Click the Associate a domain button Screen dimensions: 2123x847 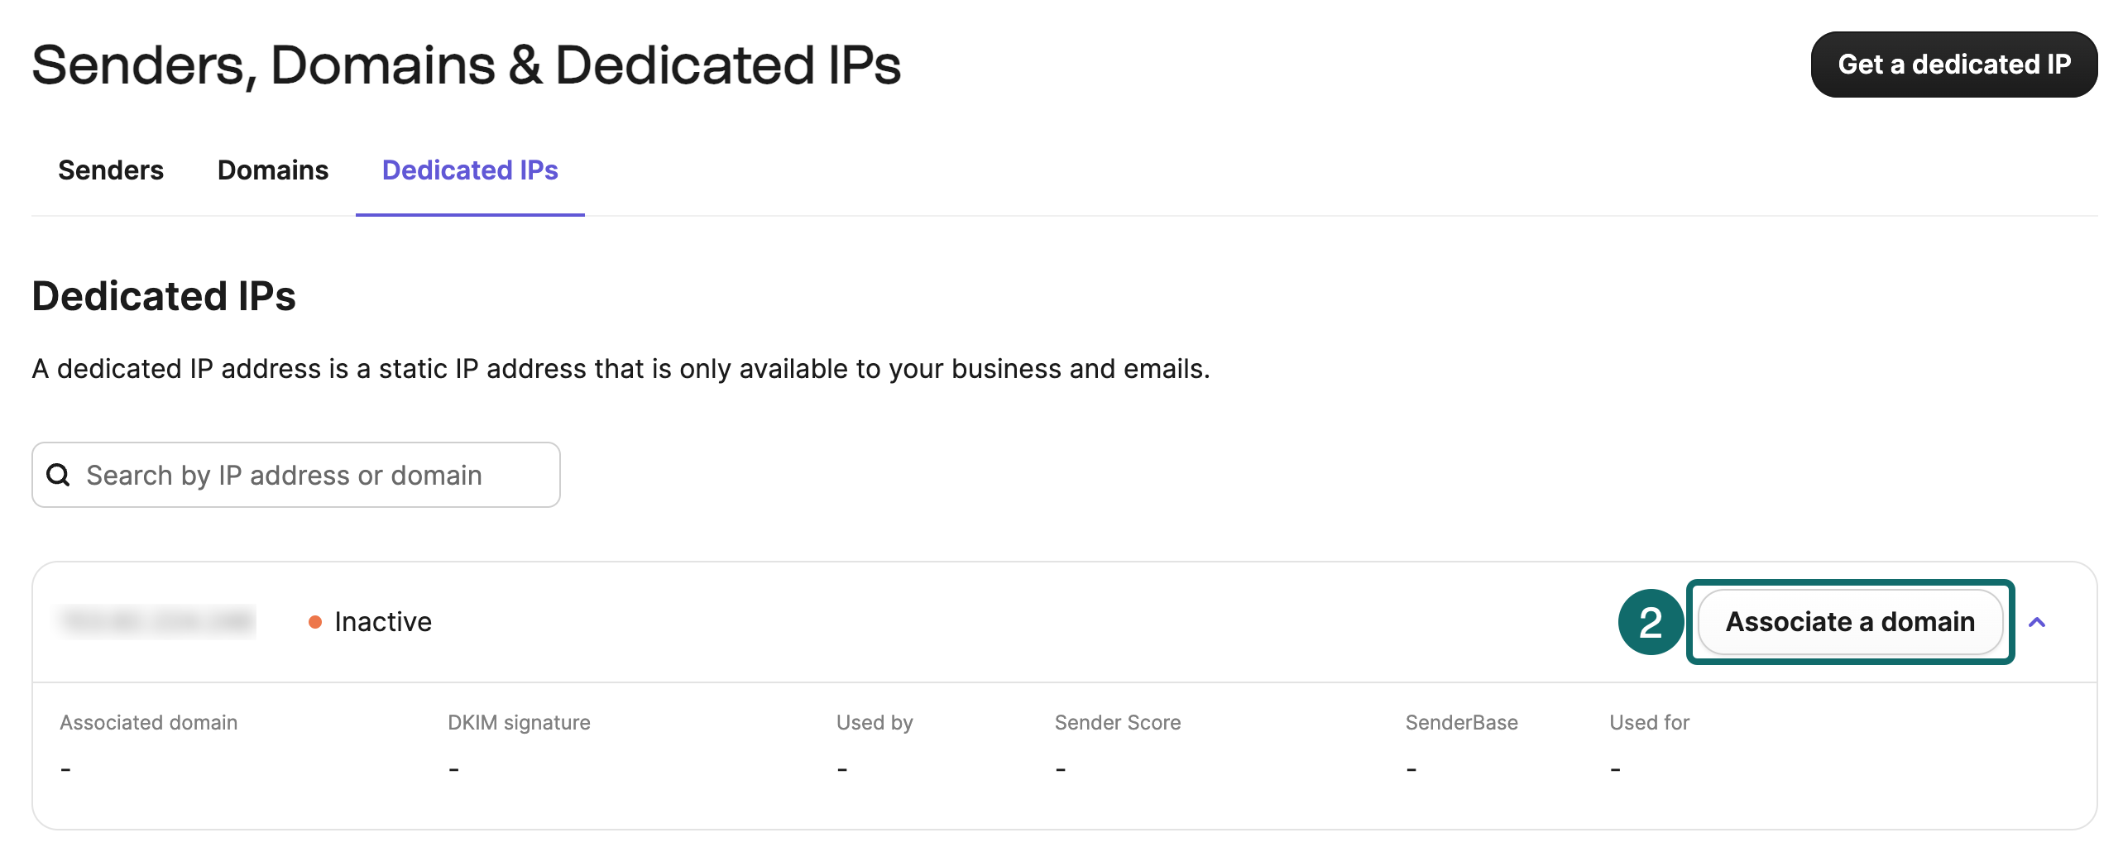(x=1851, y=622)
